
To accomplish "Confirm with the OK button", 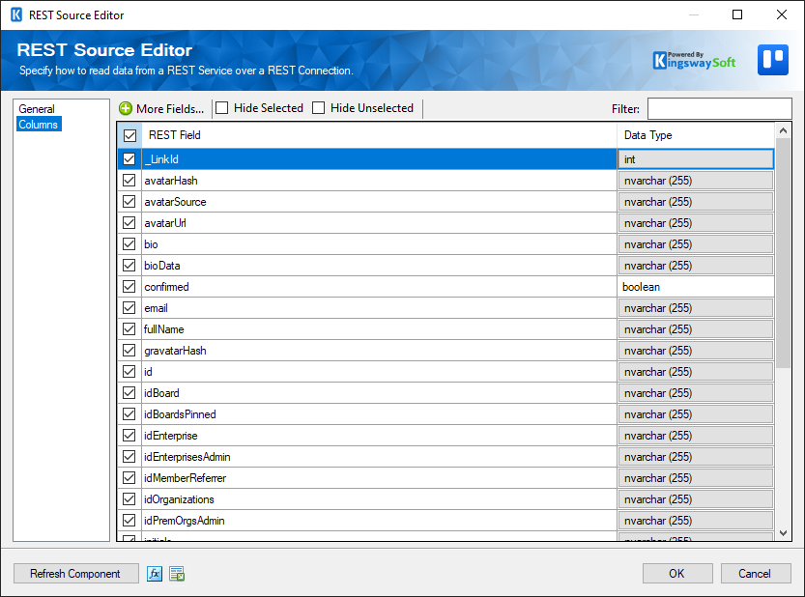I will [x=677, y=574].
